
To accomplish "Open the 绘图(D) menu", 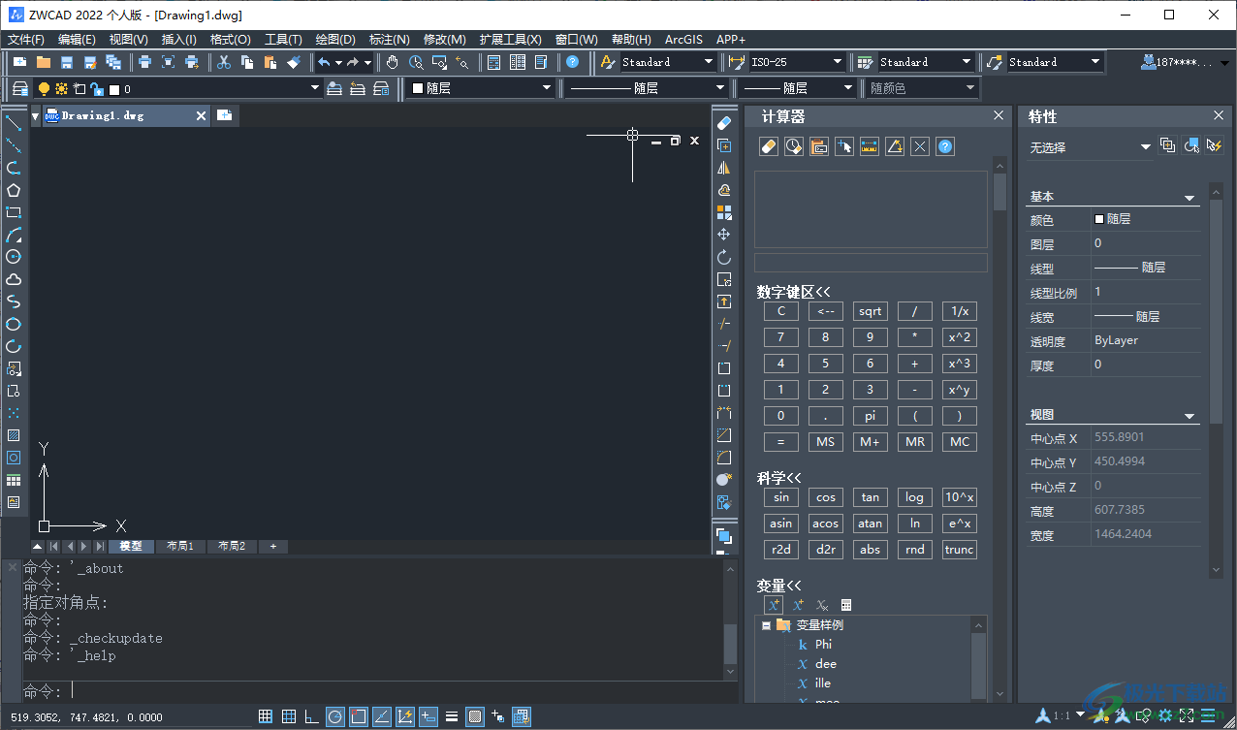I will [x=335, y=40].
